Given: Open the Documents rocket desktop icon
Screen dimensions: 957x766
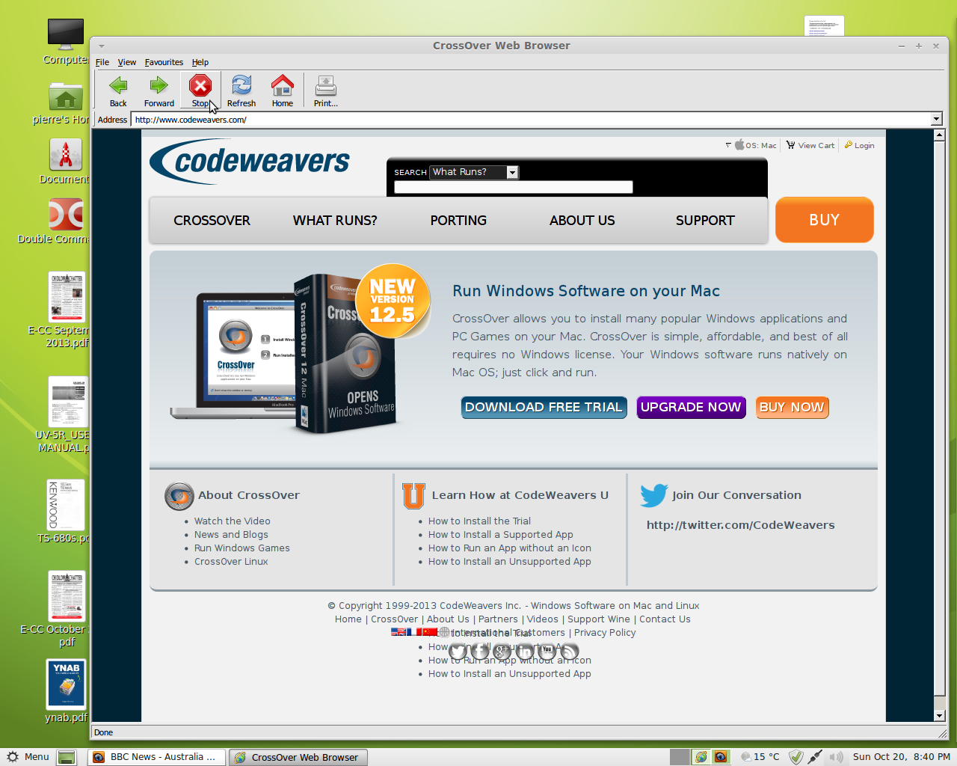Looking at the screenshot, I should coord(66,155).
